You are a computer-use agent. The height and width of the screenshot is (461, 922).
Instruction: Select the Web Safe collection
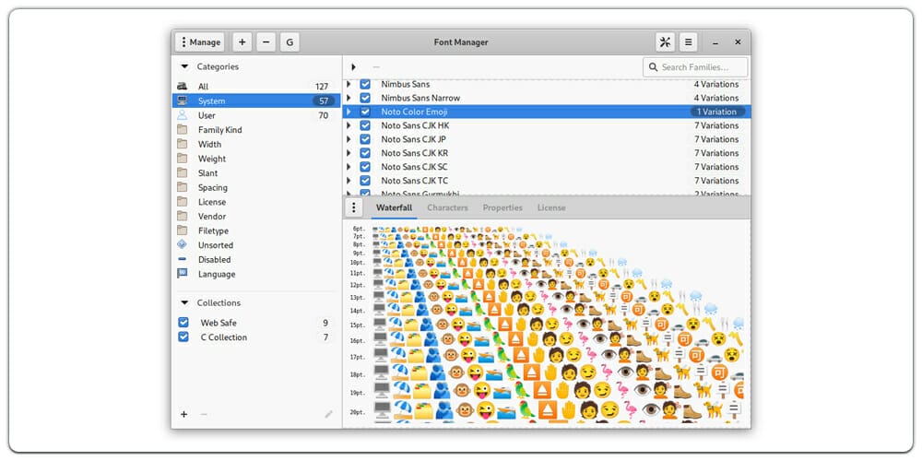point(256,323)
